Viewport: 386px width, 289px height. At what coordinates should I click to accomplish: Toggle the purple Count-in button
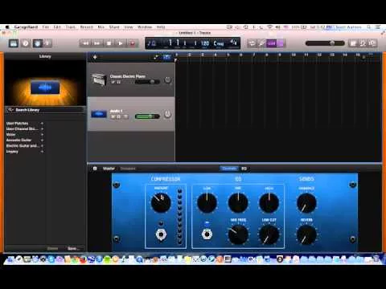point(271,43)
